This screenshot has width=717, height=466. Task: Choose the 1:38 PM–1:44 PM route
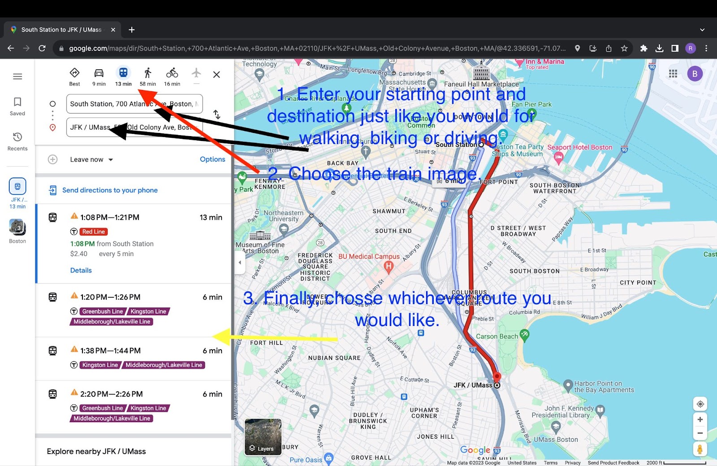click(134, 359)
